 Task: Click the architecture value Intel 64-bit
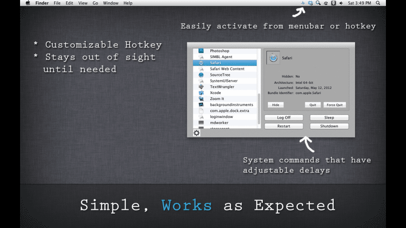304,83
